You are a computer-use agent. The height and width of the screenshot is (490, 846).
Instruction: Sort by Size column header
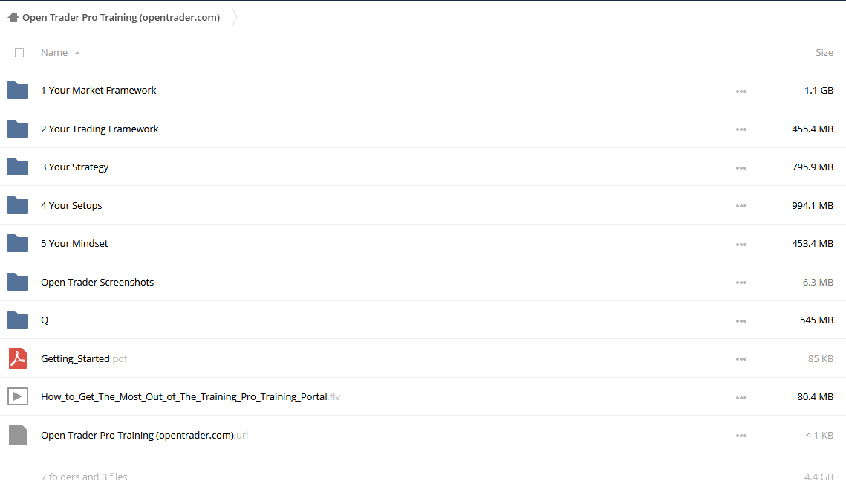click(x=824, y=52)
